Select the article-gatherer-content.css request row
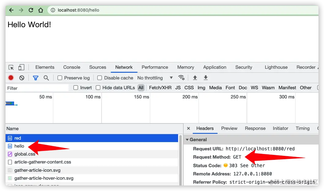 point(92,162)
